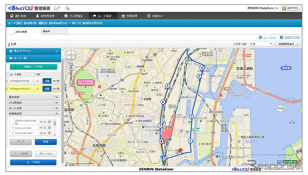The height and width of the screenshot is (175, 308).
Task: Click the red house marker on map
Action: 180,151
